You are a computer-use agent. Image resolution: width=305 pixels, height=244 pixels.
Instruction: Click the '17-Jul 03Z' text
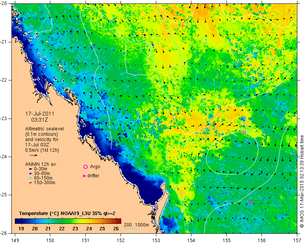tap(37, 145)
